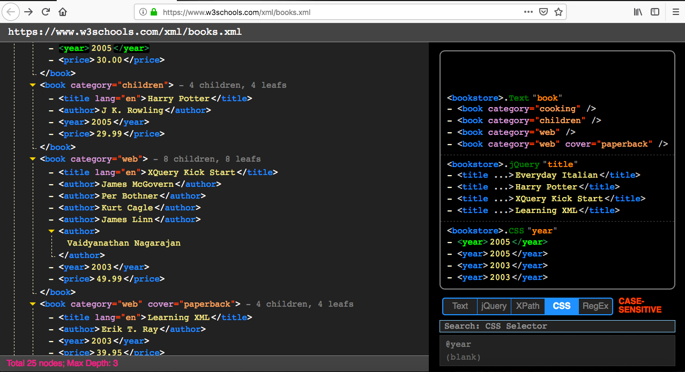The height and width of the screenshot is (372, 685).
Task: Switch to the jQuery search tab
Action: [x=494, y=306]
